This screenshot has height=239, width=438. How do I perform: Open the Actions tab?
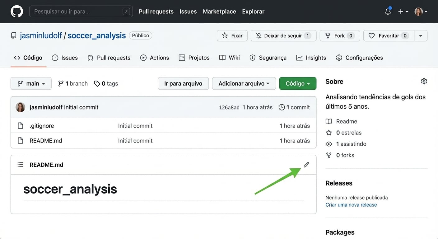155,58
